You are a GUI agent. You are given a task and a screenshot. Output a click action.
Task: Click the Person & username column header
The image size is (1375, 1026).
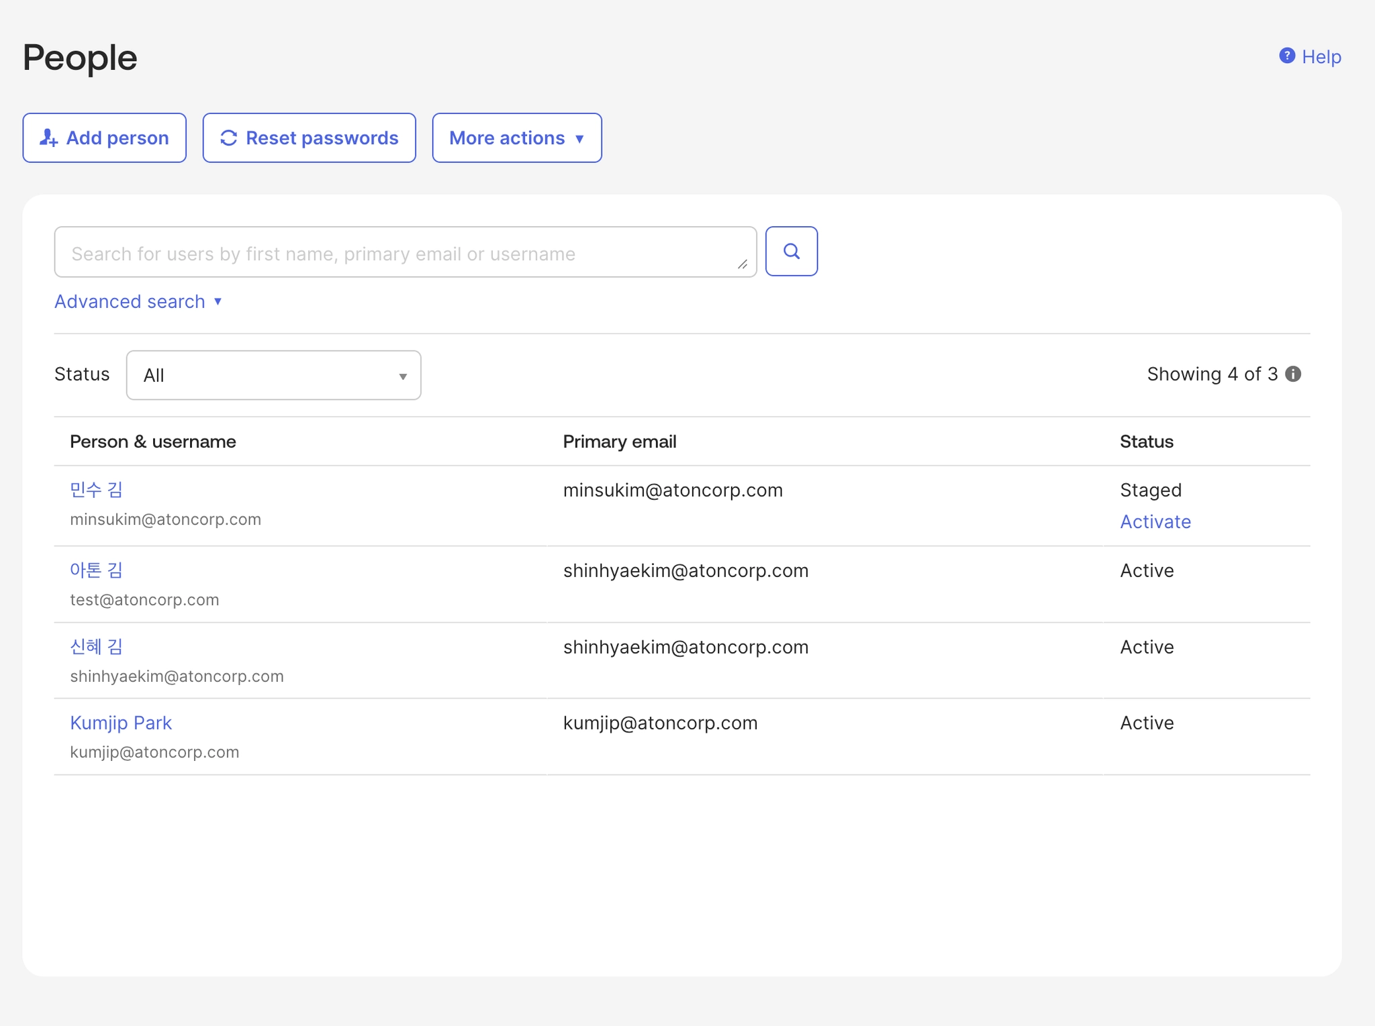coord(153,442)
